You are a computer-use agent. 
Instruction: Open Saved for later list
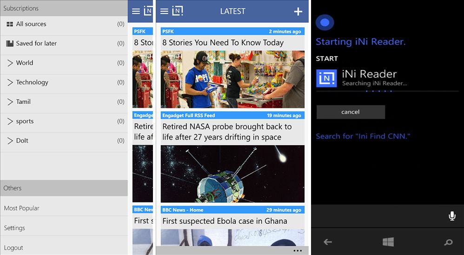(64, 44)
